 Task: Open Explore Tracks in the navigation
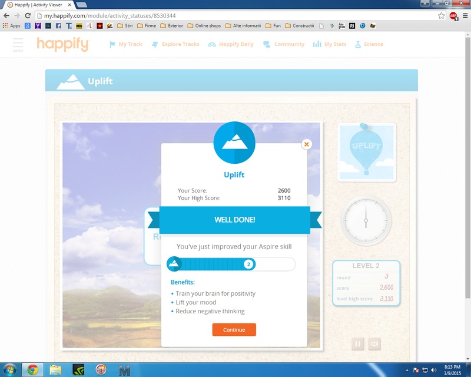(175, 44)
